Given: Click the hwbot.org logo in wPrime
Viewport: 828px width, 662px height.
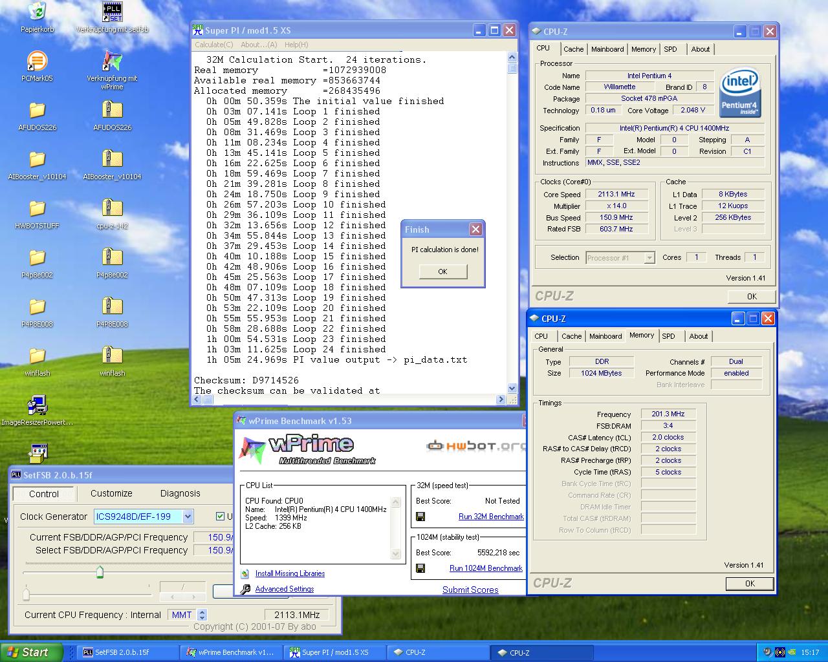Looking at the screenshot, I should [x=476, y=445].
